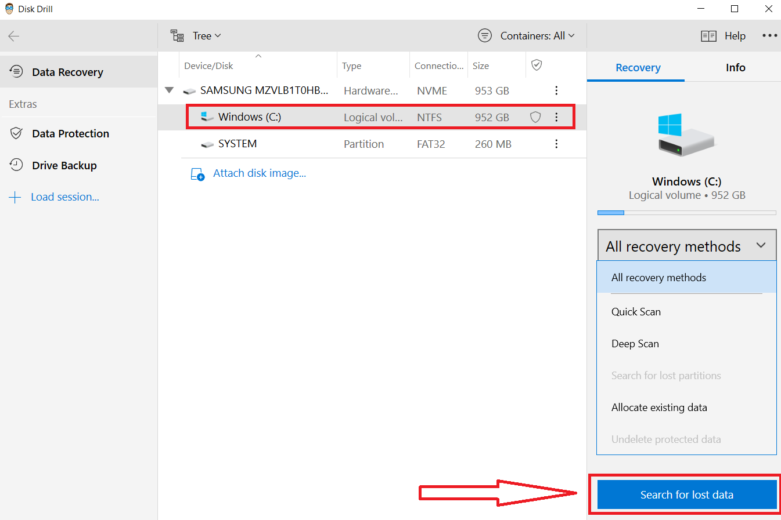Click the 953 GB size cell
The height and width of the screenshot is (520, 781).
[x=492, y=90]
